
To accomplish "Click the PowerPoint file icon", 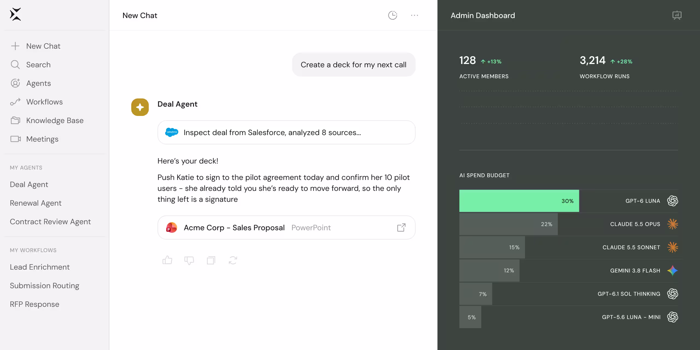I will 172,227.
